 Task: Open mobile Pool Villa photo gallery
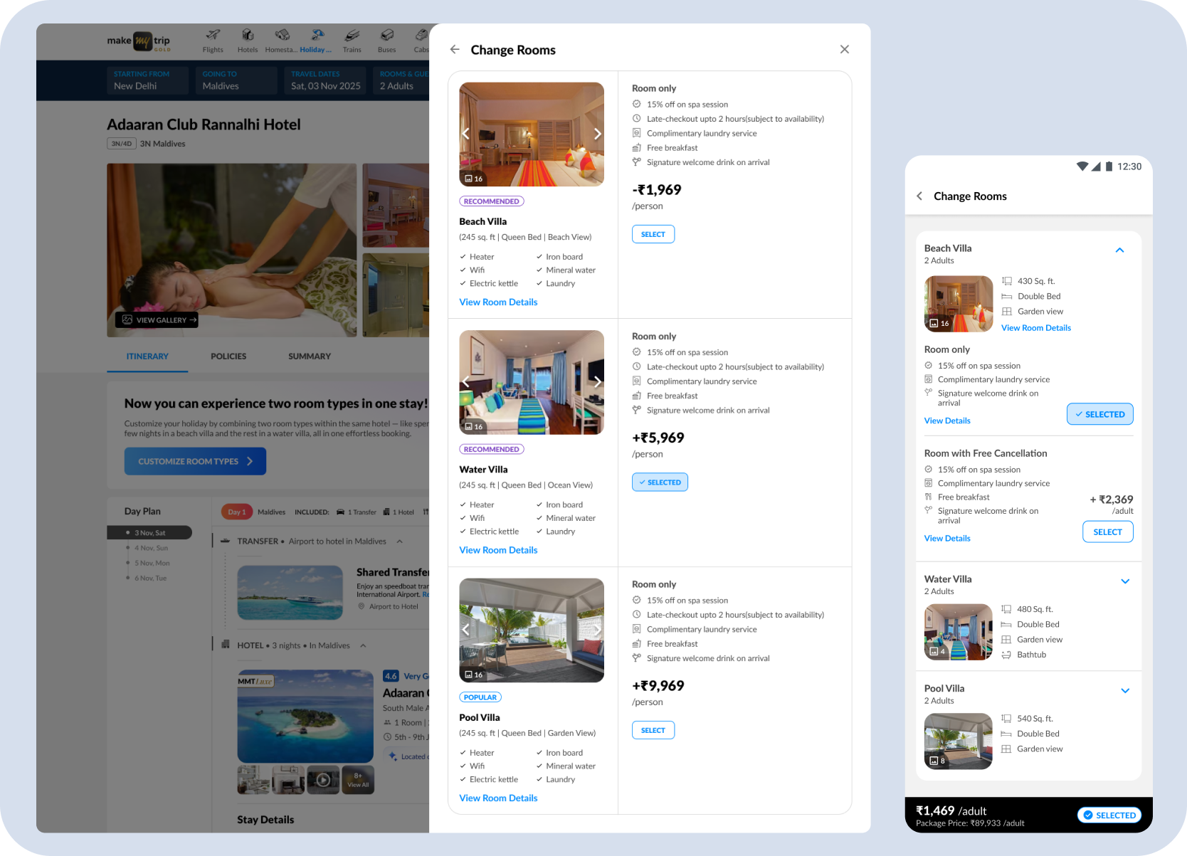pos(959,741)
